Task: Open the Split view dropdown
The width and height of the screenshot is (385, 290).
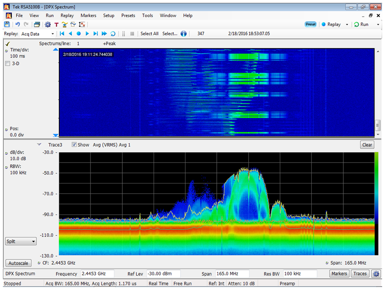Action: 20,241
